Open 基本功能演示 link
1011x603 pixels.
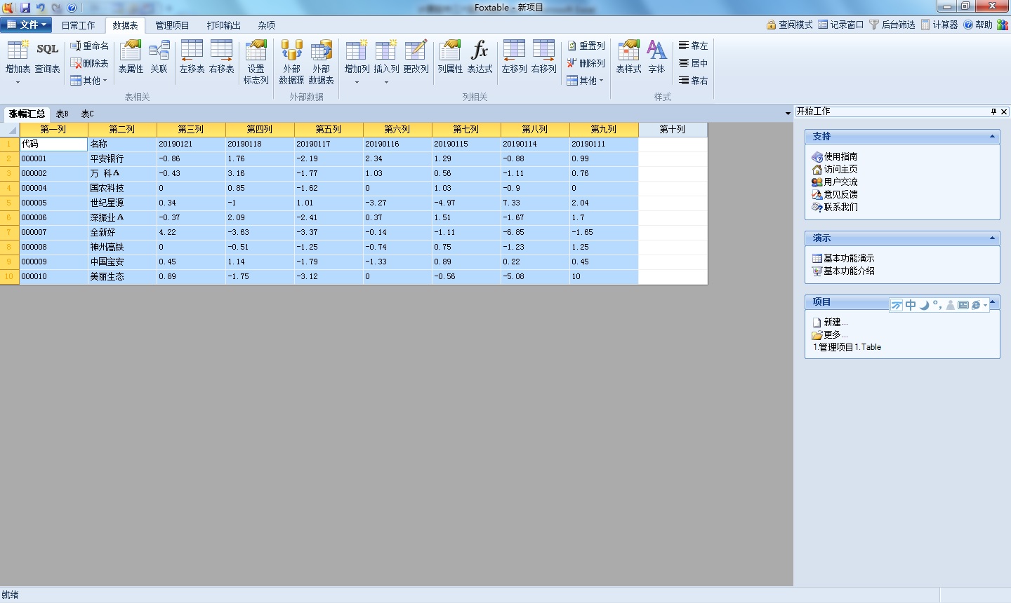coord(843,259)
